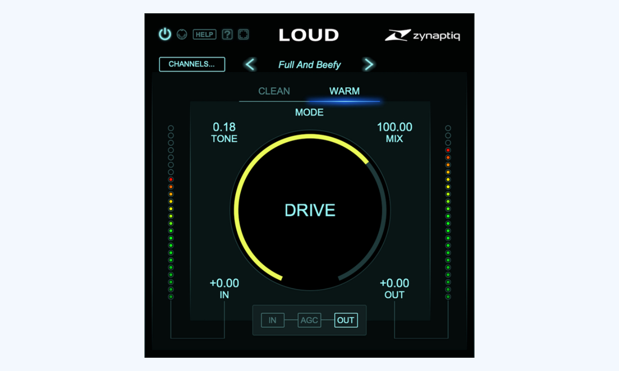Click the MIX label
Screen dimensions: 619x371
click(394, 139)
